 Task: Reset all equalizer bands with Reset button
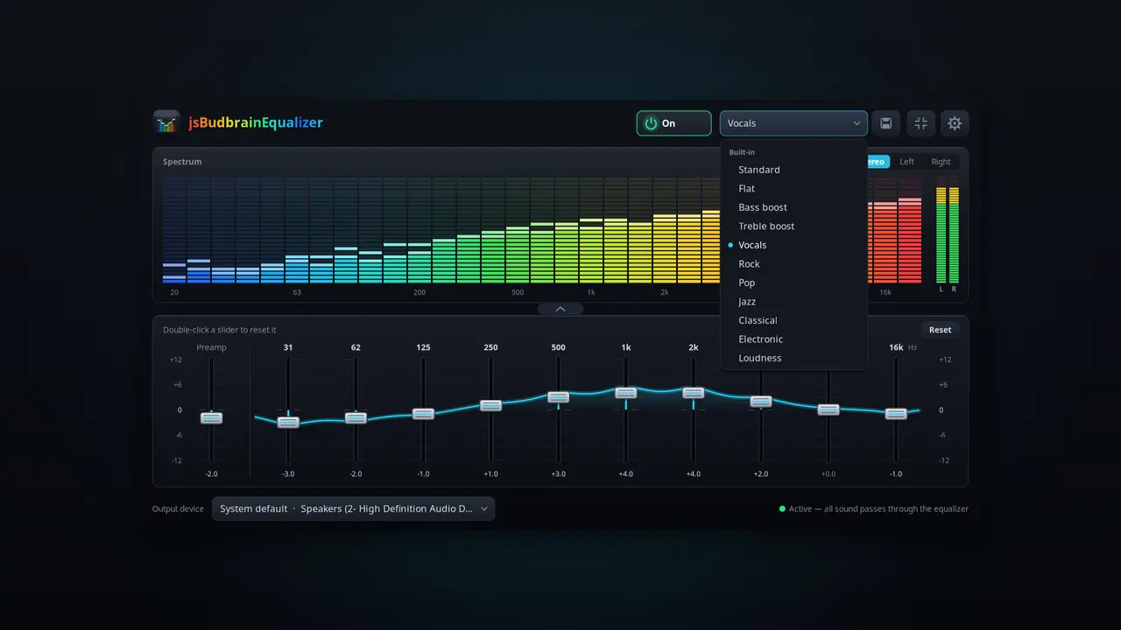coord(940,330)
